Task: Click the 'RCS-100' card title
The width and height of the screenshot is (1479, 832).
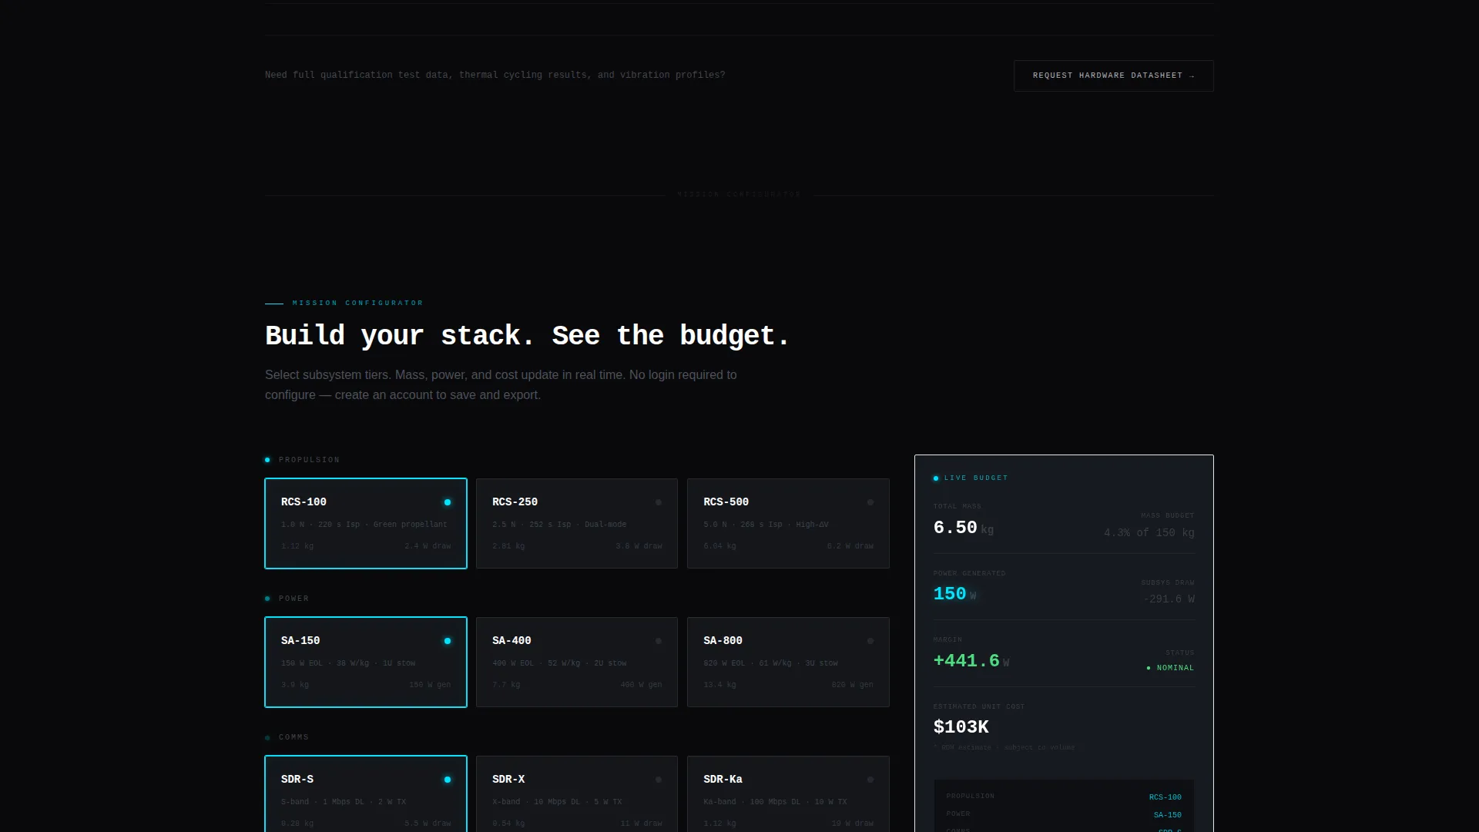Action: [304, 502]
